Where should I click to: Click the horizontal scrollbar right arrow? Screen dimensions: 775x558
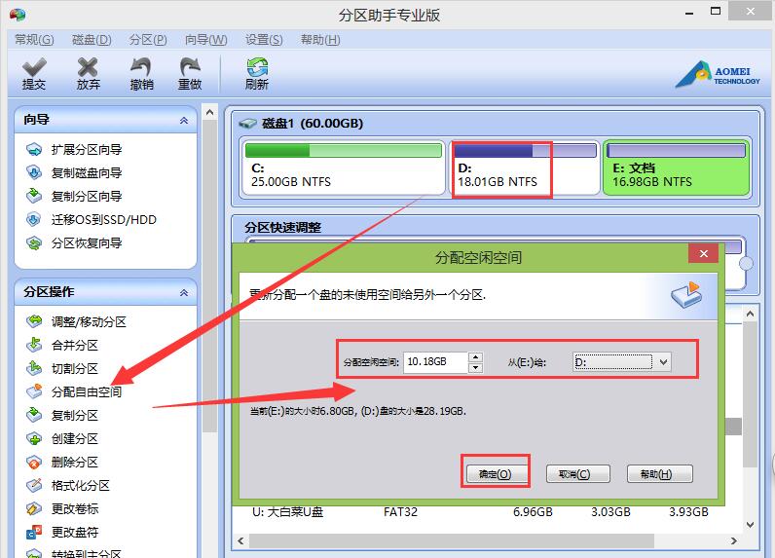[x=734, y=540]
